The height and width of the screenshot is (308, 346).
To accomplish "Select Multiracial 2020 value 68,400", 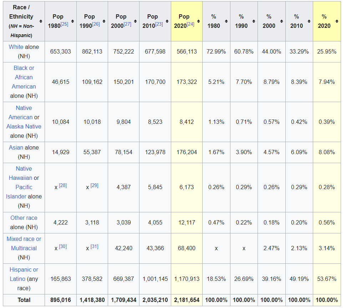I will [187, 248].
